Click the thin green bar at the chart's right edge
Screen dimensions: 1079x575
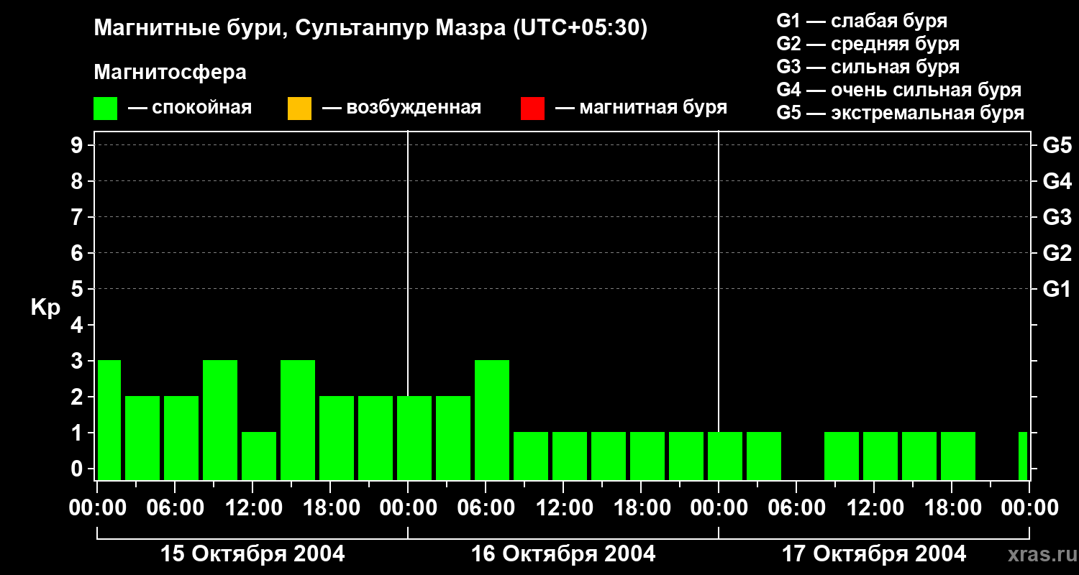(1023, 456)
